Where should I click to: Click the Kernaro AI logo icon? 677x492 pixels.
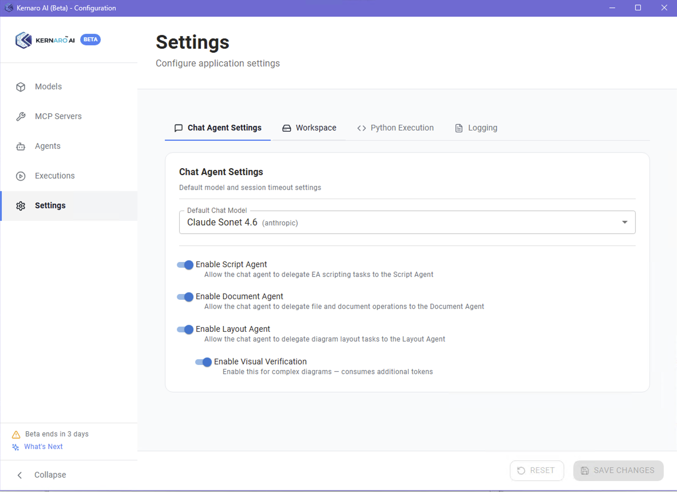point(23,40)
